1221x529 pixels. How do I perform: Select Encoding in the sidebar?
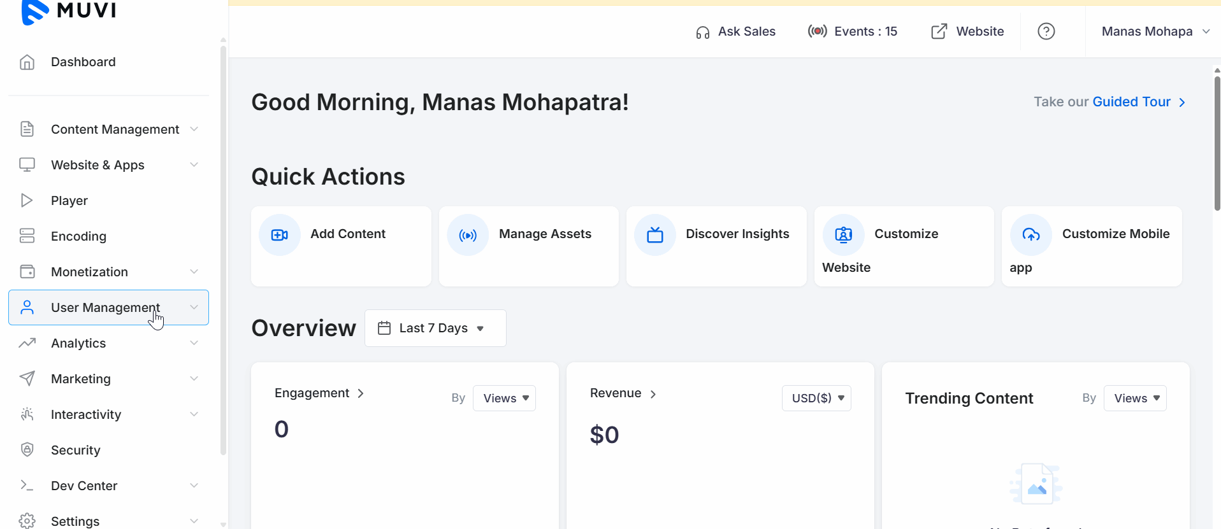pos(78,236)
